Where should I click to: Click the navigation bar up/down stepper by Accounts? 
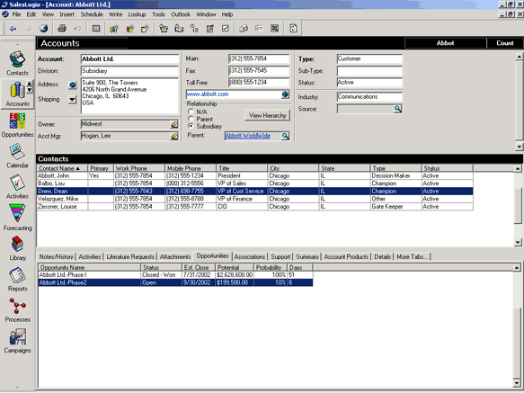pyautogui.click(x=30, y=86)
